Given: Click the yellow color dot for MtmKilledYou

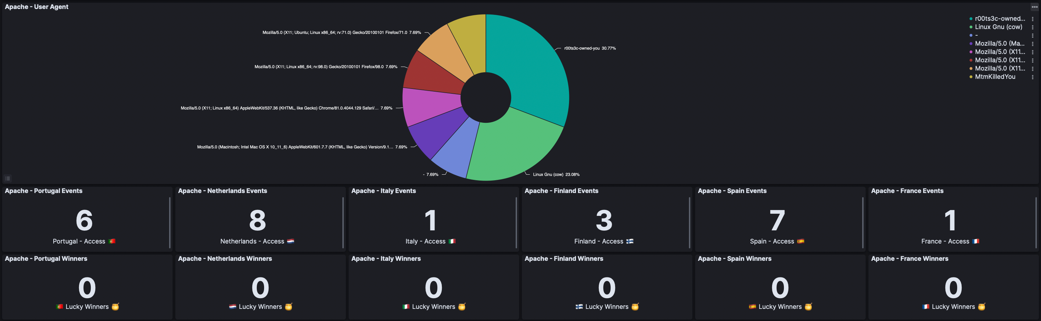Looking at the screenshot, I should [971, 77].
